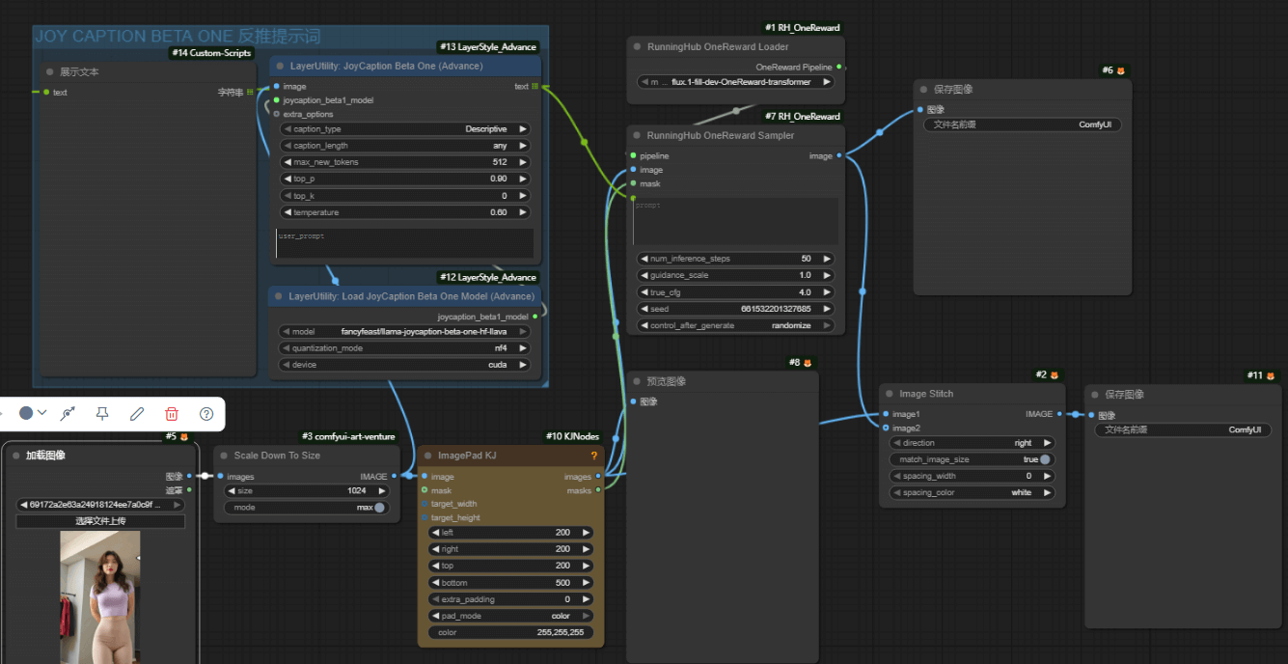Delete the selected node with the trash icon
The width and height of the screenshot is (1288, 664).
[x=172, y=413]
